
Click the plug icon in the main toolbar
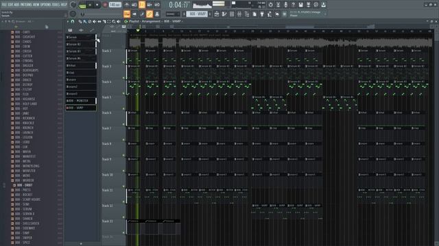pyautogui.click(x=262, y=14)
